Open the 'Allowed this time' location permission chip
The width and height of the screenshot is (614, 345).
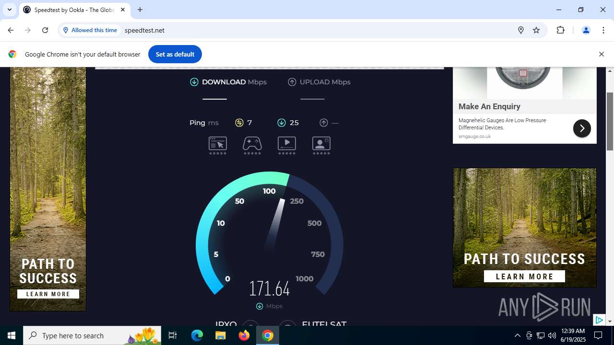[x=90, y=30]
